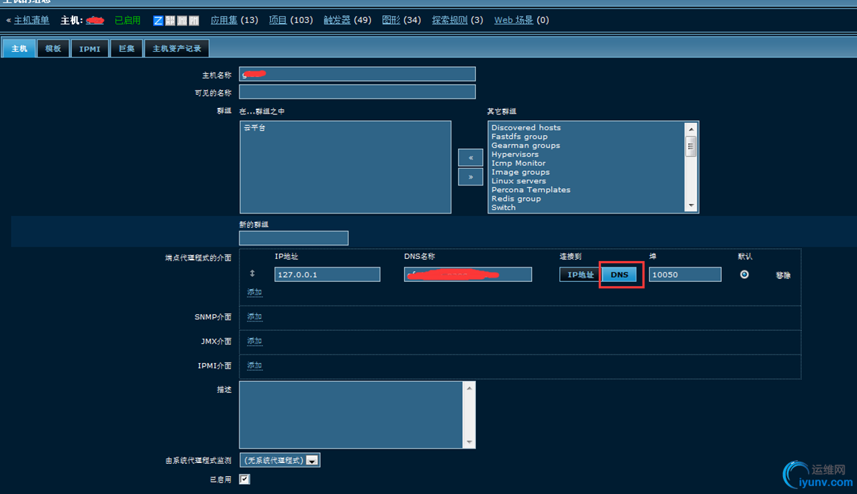Click 已启用 status link in header
This screenshot has height=494, width=857.
point(127,20)
